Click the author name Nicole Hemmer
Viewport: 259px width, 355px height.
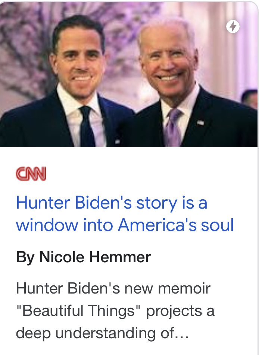click(x=95, y=257)
